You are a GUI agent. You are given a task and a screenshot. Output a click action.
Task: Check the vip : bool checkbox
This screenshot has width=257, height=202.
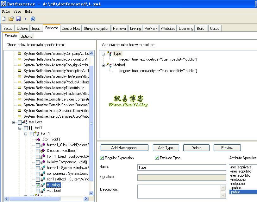[38, 191]
